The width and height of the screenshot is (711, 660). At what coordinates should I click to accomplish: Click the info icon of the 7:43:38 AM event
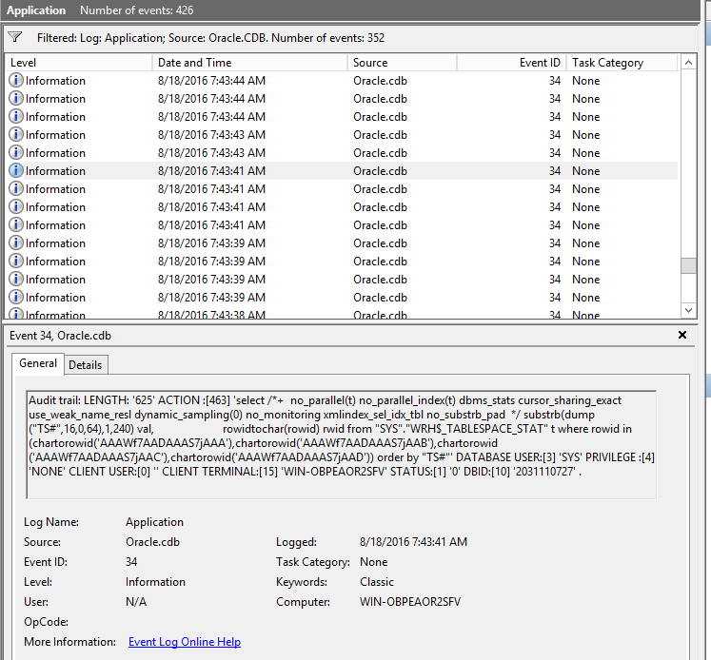point(15,314)
